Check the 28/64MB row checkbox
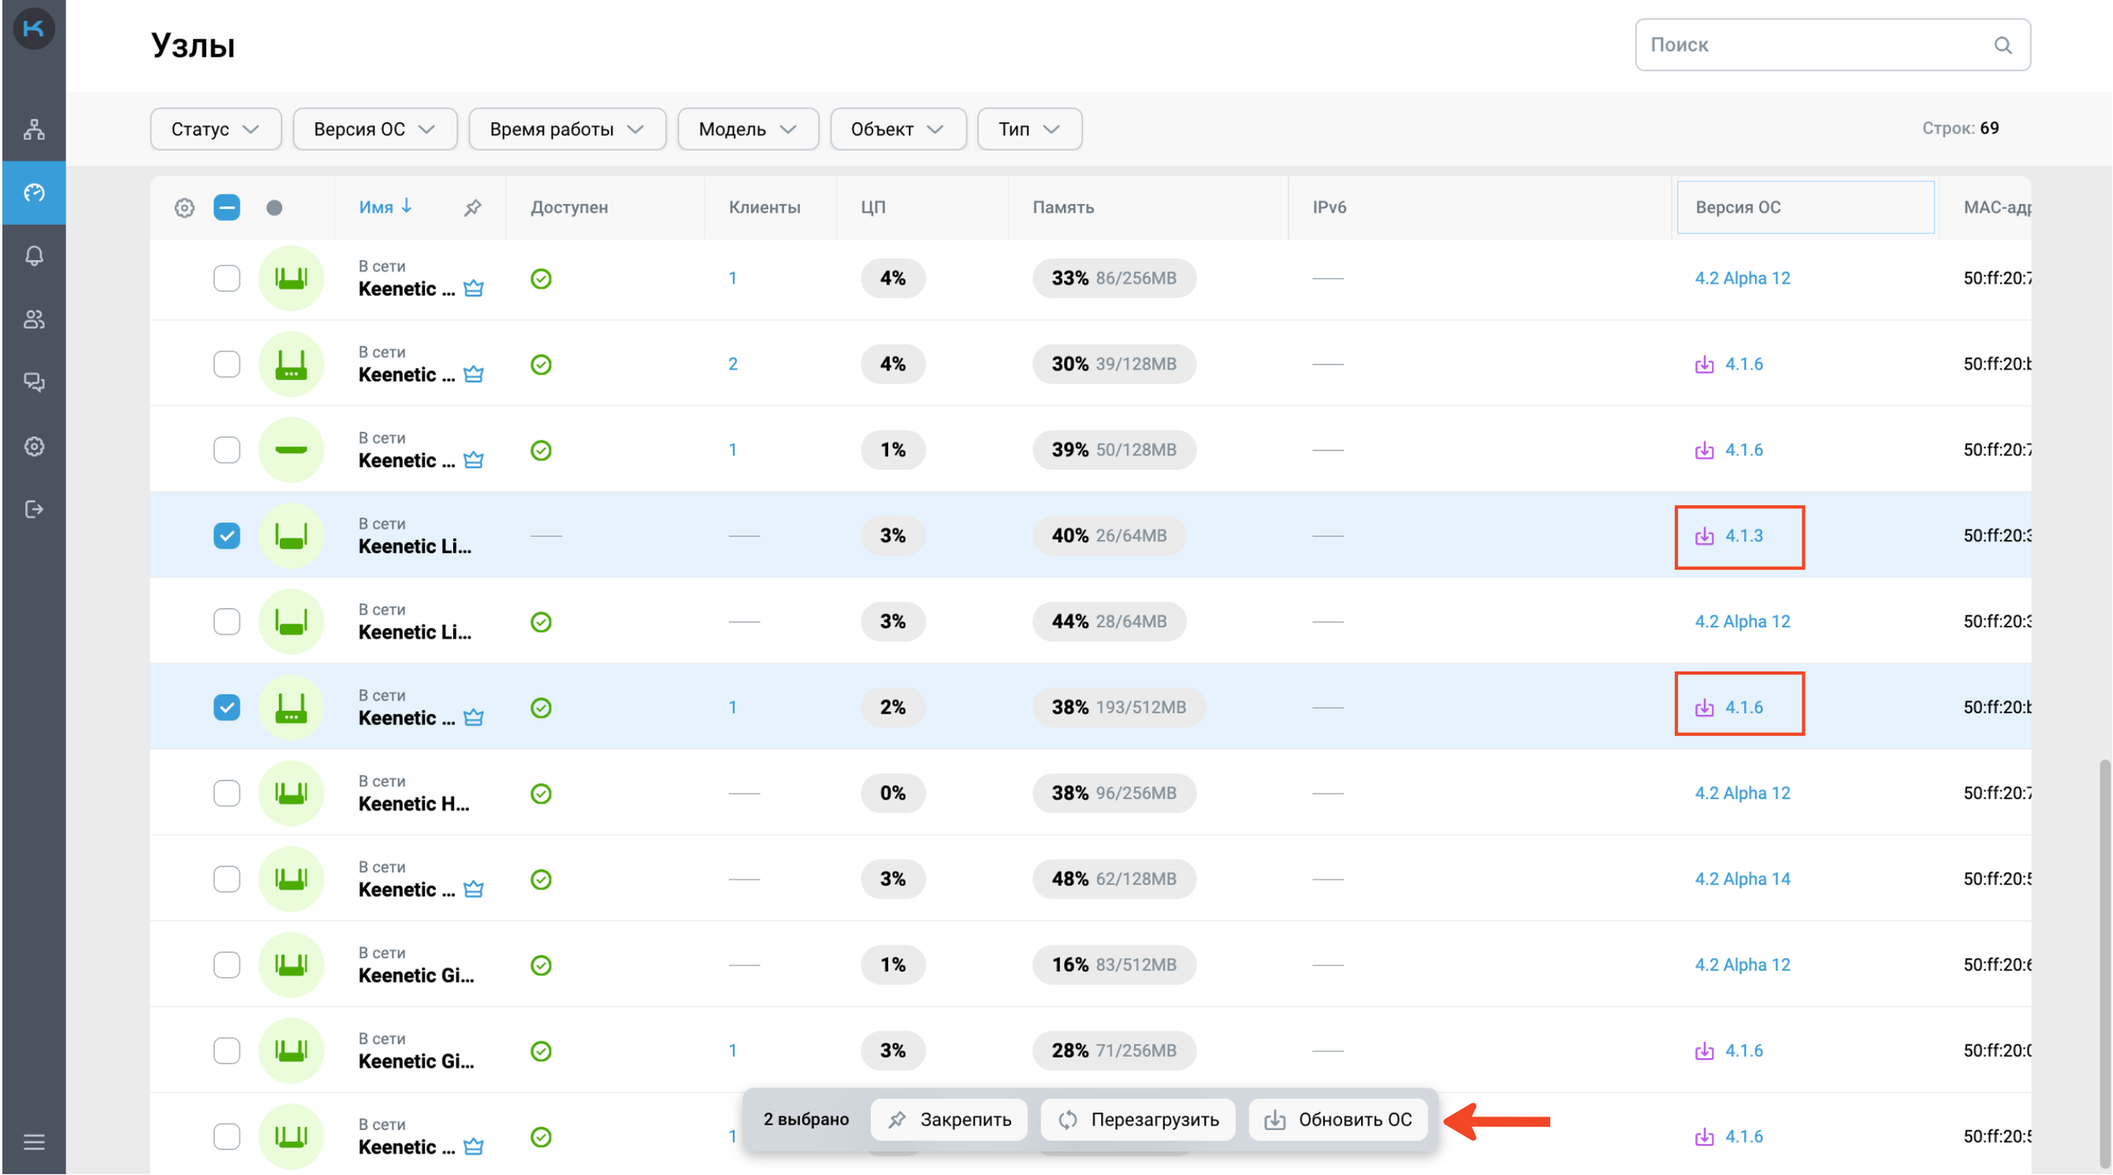The image size is (2113, 1175). click(x=227, y=622)
